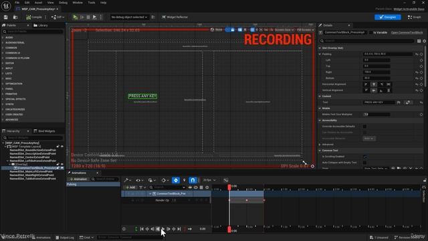Toggle the magnet snapping button
Image resolution: width=428 pixels, height=241 pixels.
(x=193, y=180)
